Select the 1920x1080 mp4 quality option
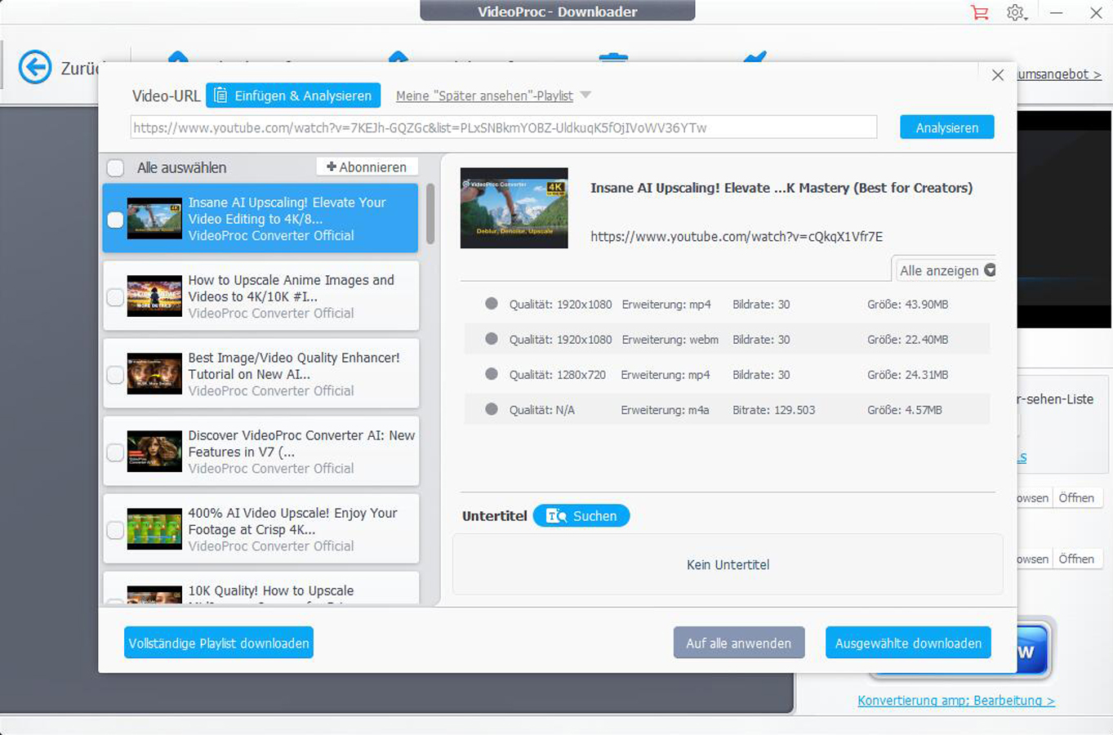This screenshot has width=1113, height=735. (x=491, y=303)
